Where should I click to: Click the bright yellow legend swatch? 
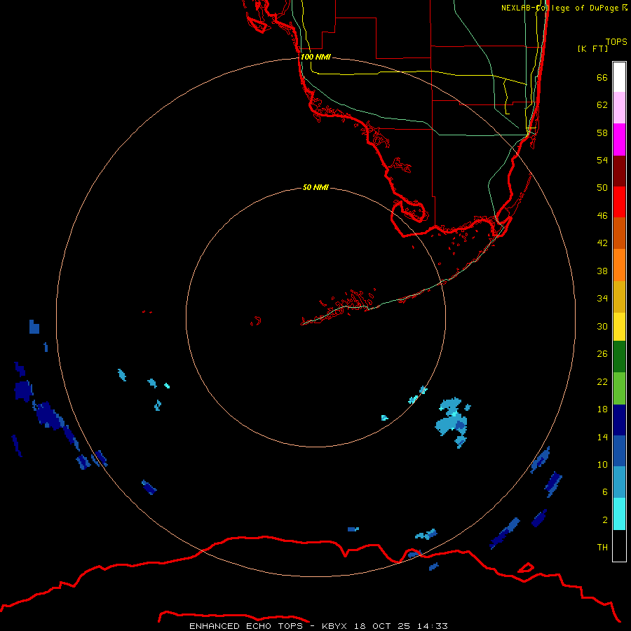point(619,327)
